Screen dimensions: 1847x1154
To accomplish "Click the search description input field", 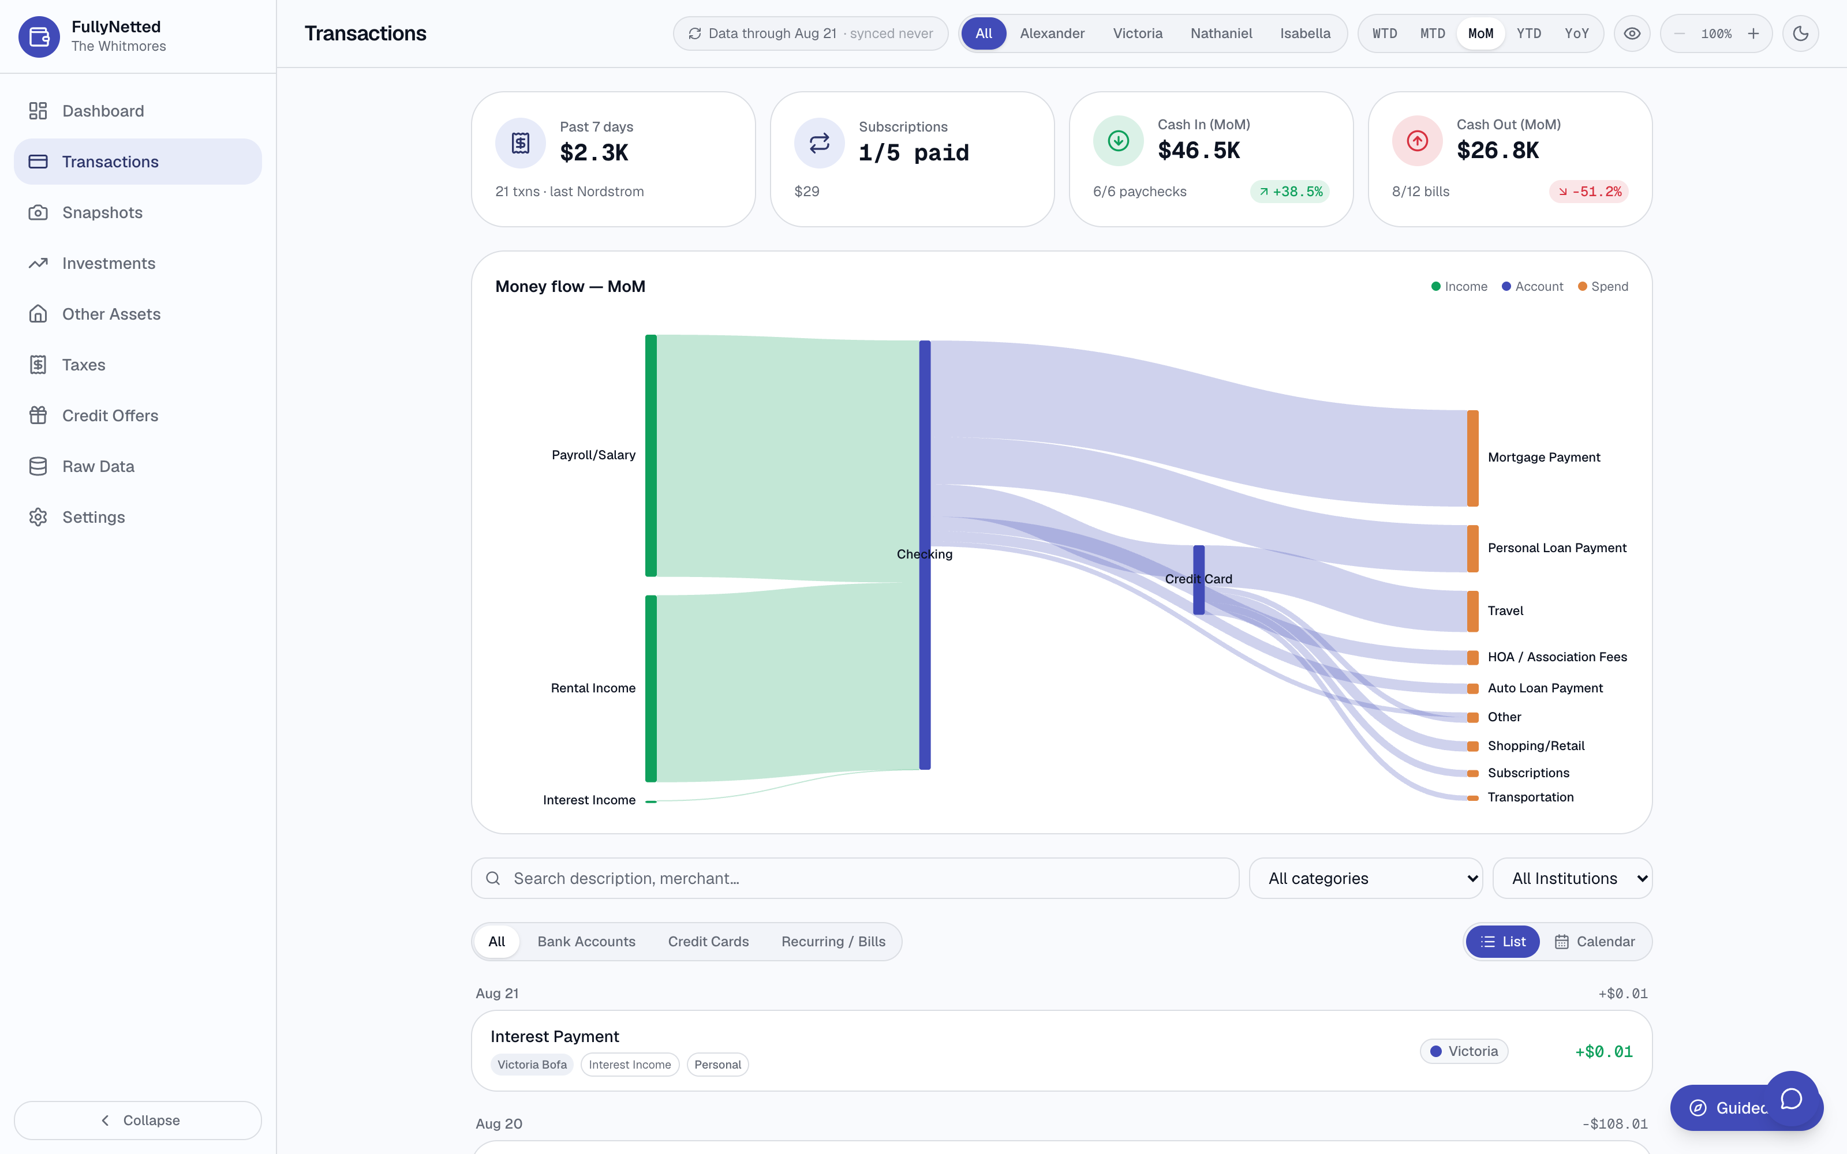I will click(855, 878).
